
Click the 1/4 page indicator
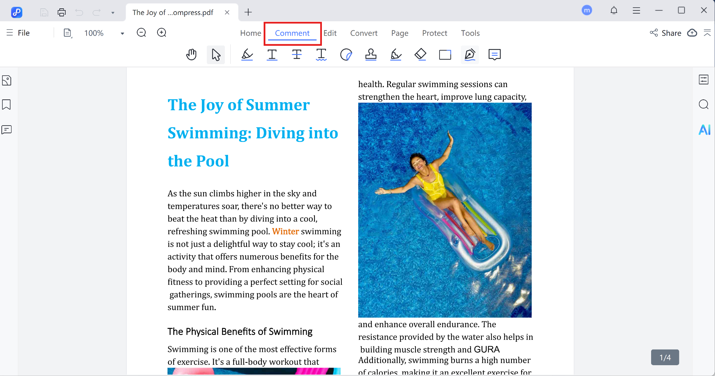coord(665,358)
